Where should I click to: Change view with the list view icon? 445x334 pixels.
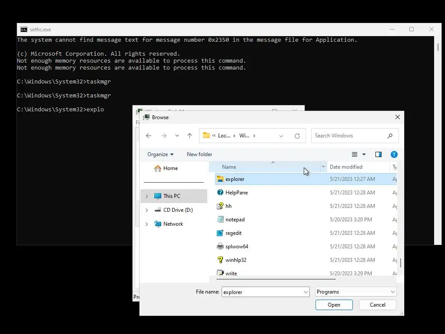point(355,154)
